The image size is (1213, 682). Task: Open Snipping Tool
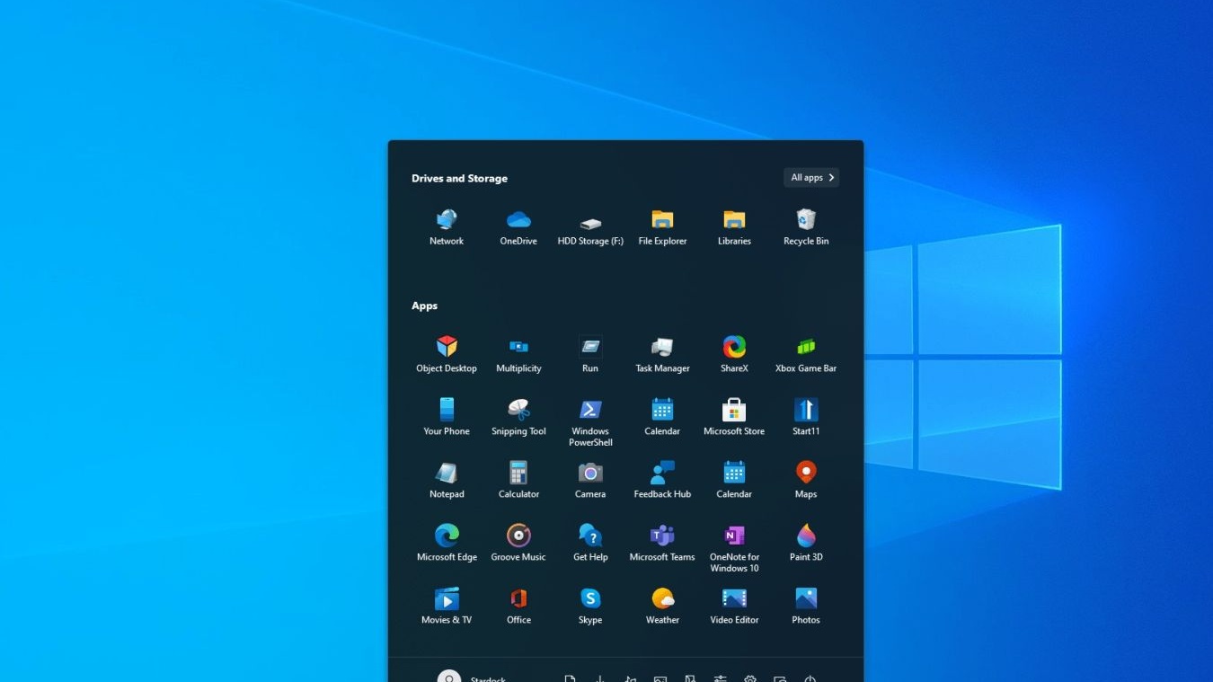(x=518, y=417)
